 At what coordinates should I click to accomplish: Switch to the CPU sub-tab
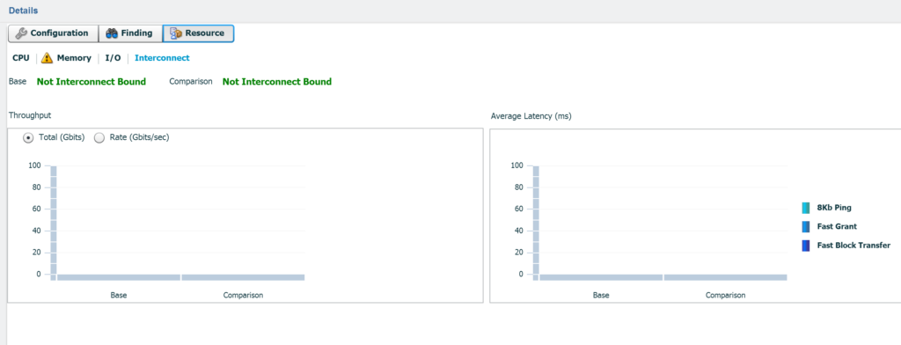coord(21,58)
